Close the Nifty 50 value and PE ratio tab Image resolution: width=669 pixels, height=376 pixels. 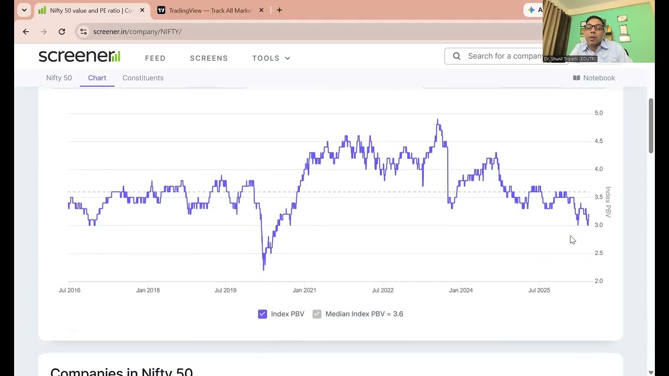click(142, 10)
